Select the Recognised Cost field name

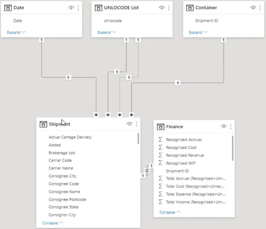click(x=181, y=147)
